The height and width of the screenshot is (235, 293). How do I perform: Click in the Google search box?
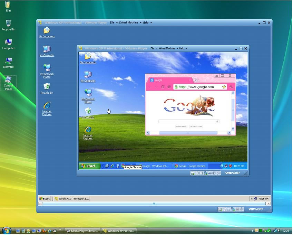point(189,121)
